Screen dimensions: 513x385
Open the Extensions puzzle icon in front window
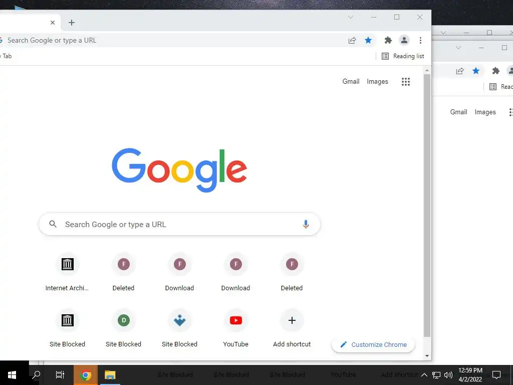pyautogui.click(x=388, y=40)
